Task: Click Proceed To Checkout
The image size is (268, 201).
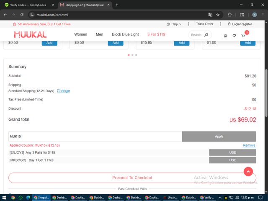Action: pyautogui.click(x=132, y=178)
